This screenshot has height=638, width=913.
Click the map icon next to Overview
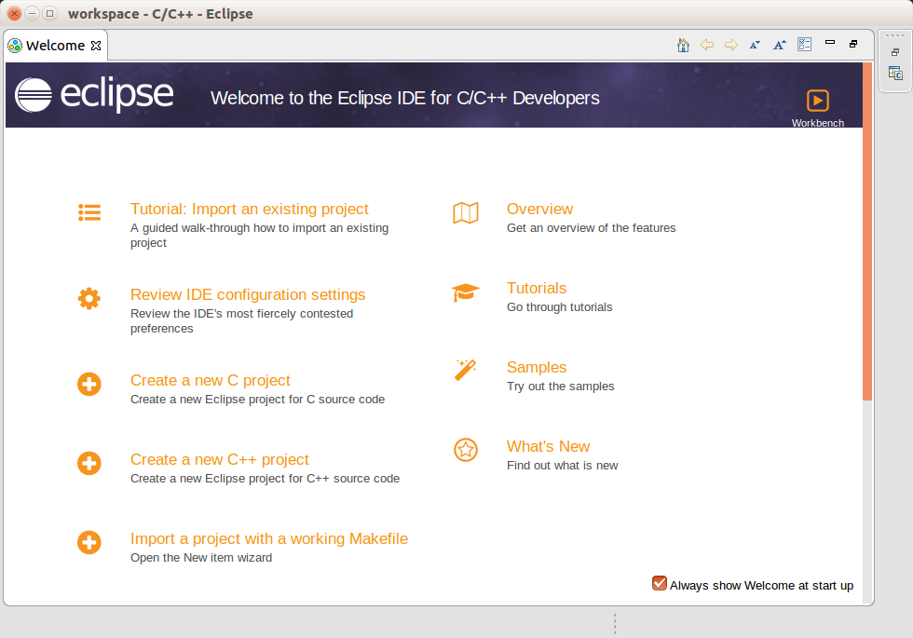pos(466,213)
